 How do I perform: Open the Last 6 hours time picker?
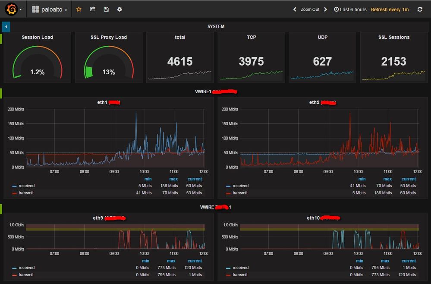click(x=350, y=9)
